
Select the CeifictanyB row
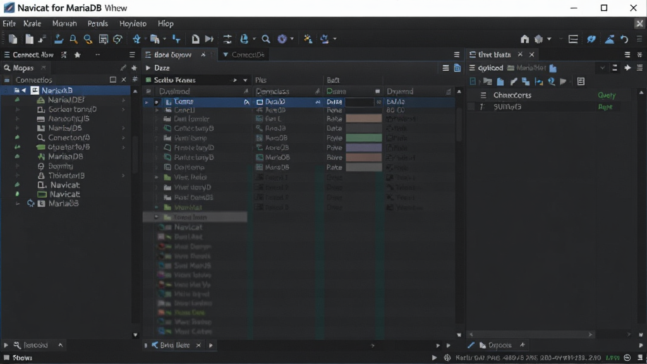(x=193, y=128)
